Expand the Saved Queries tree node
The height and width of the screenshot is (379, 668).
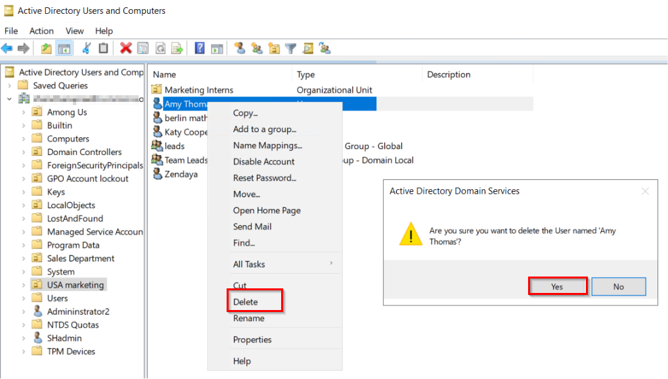(x=9, y=85)
